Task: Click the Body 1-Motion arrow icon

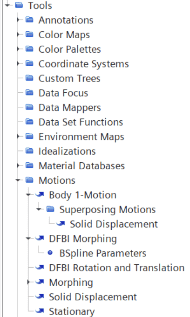Action: [x=40, y=195]
